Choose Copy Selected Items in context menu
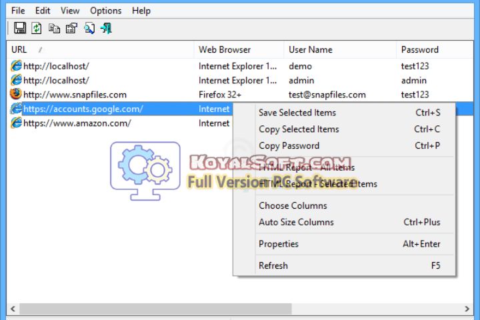This screenshot has width=480, height=320. pos(345,129)
